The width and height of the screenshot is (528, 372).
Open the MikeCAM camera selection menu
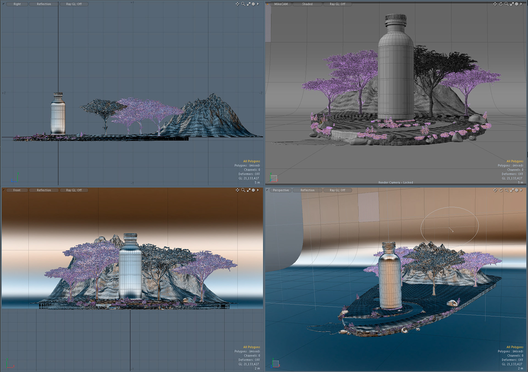(x=281, y=4)
